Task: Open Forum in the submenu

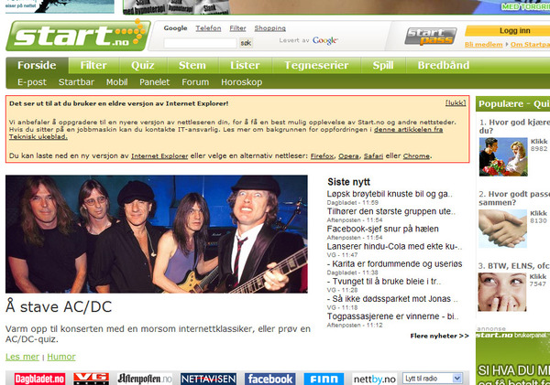Action: pyautogui.click(x=195, y=82)
